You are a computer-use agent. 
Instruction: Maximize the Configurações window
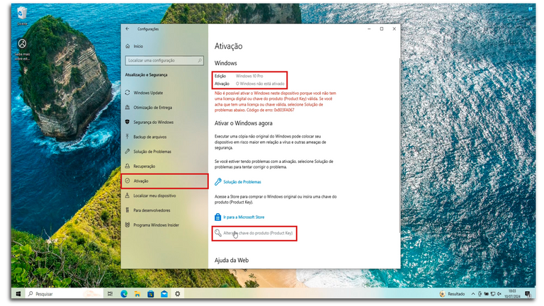click(382, 29)
